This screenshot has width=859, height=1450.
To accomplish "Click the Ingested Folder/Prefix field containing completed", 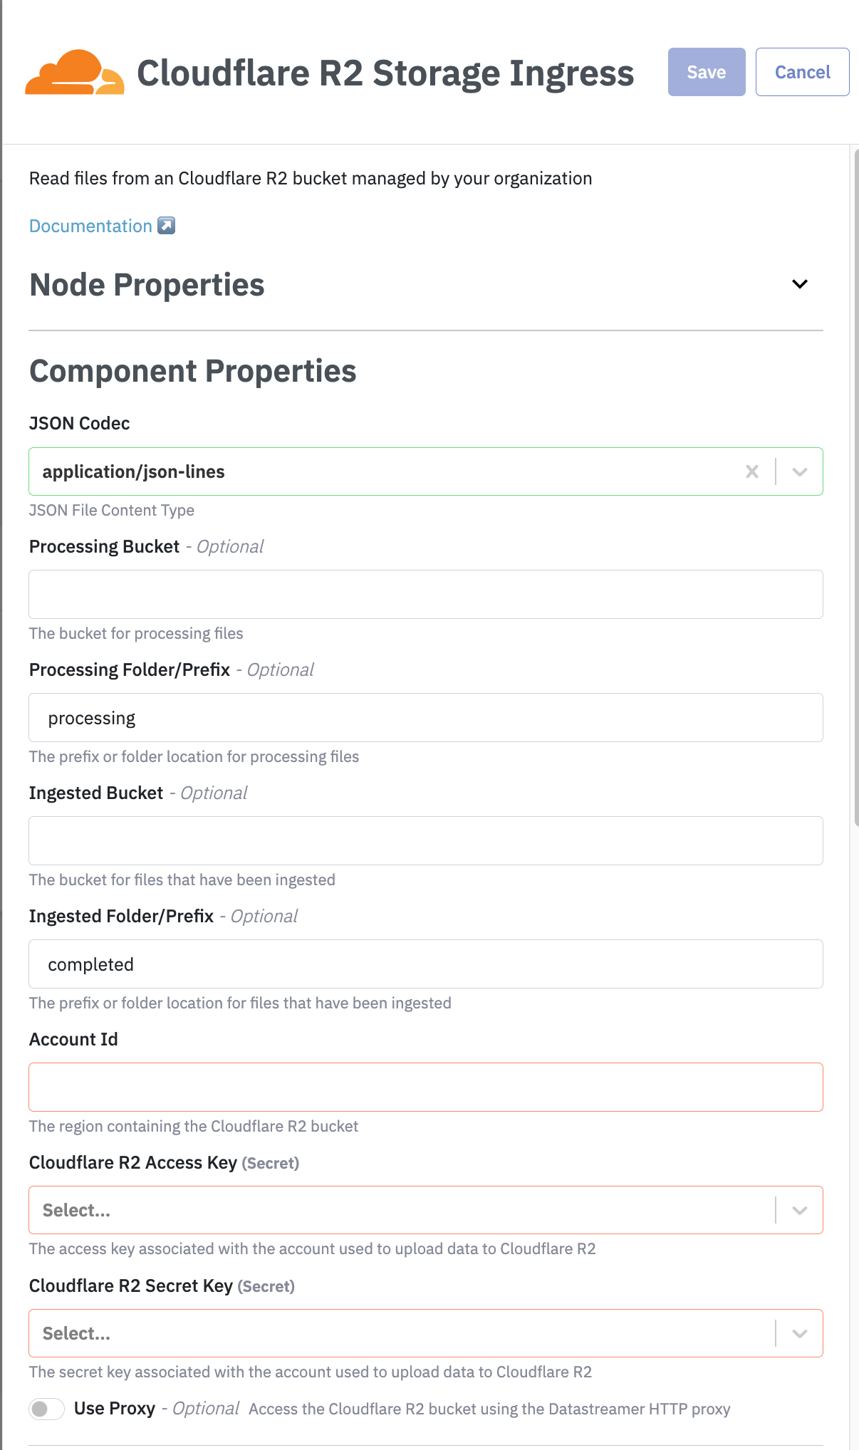I will 425,964.
